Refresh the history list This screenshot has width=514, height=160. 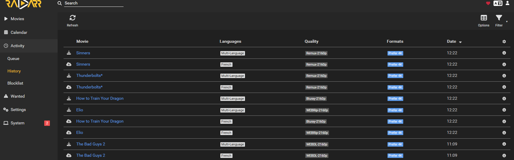pos(72,21)
